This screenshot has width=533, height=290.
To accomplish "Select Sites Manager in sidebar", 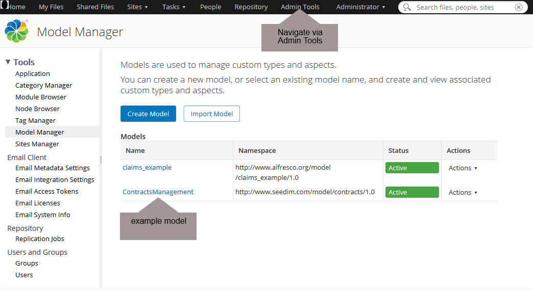I will (x=37, y=144).
